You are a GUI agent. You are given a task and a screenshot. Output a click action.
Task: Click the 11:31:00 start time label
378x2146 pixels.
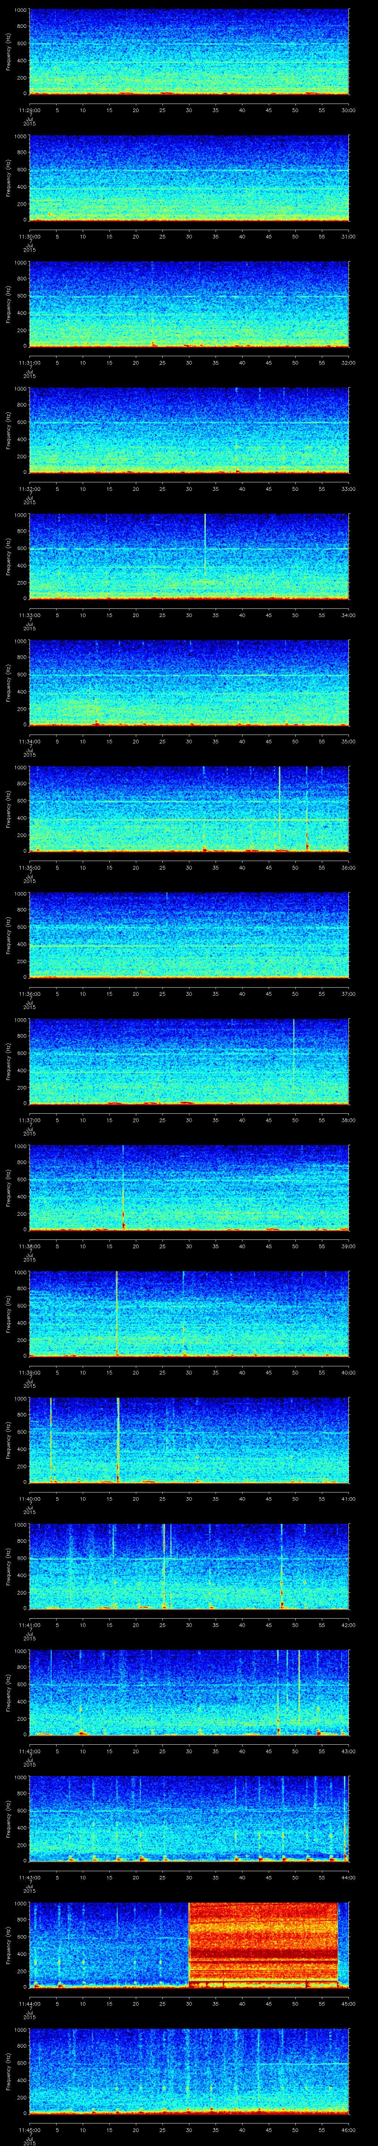tap(29, 362)
